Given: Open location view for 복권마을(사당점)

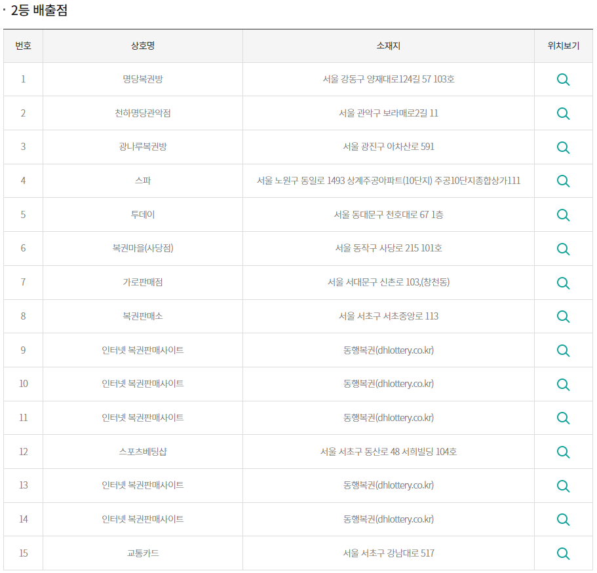Looking at the screenshot, I should [563, 249].
